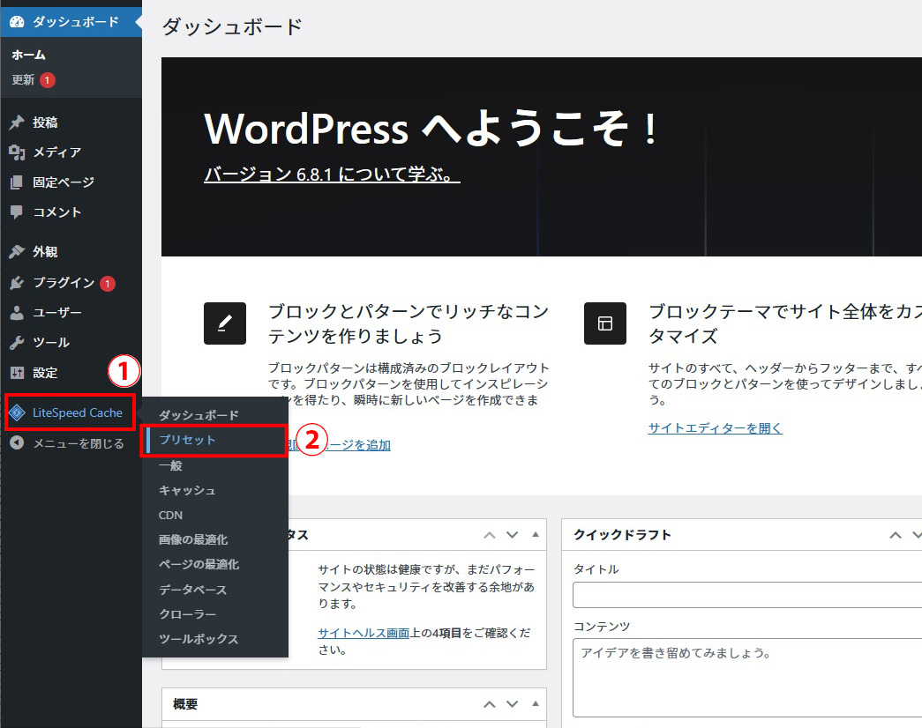Click the Appearance paintbrush icon
Image resolution: width=922 pixels, height=728 pixels.
click(x=17, y=252)
